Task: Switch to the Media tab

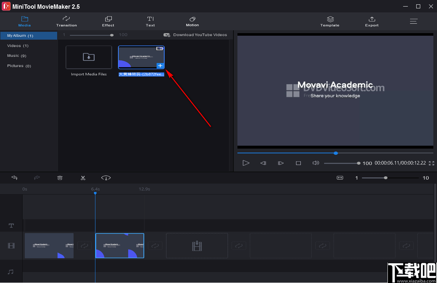Action: click(24, 21)
